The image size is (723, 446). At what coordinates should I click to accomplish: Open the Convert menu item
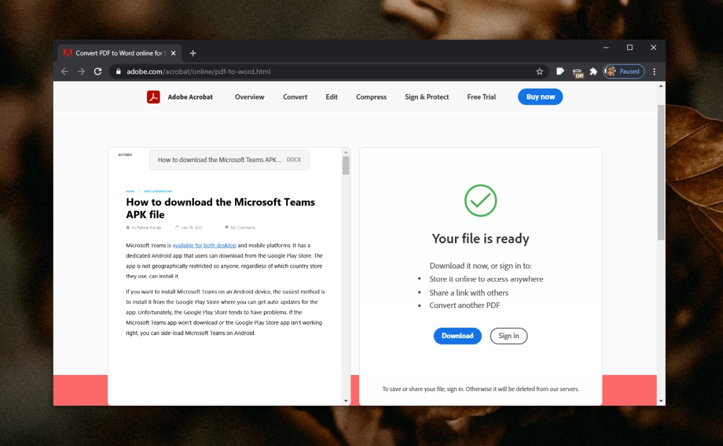point(295,96)
